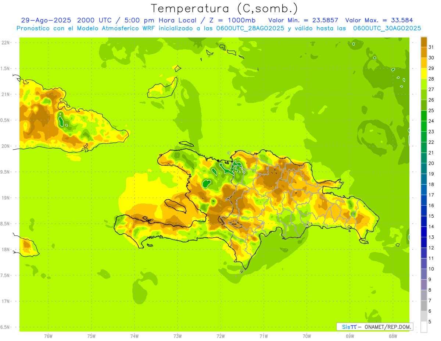Click the 72W longitude axis label
This screenshot has height=341, width=441.
pos(220,336)
